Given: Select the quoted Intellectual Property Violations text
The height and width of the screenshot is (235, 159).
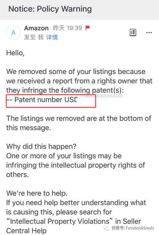Looking at the screenshot, I should (59, 221).
